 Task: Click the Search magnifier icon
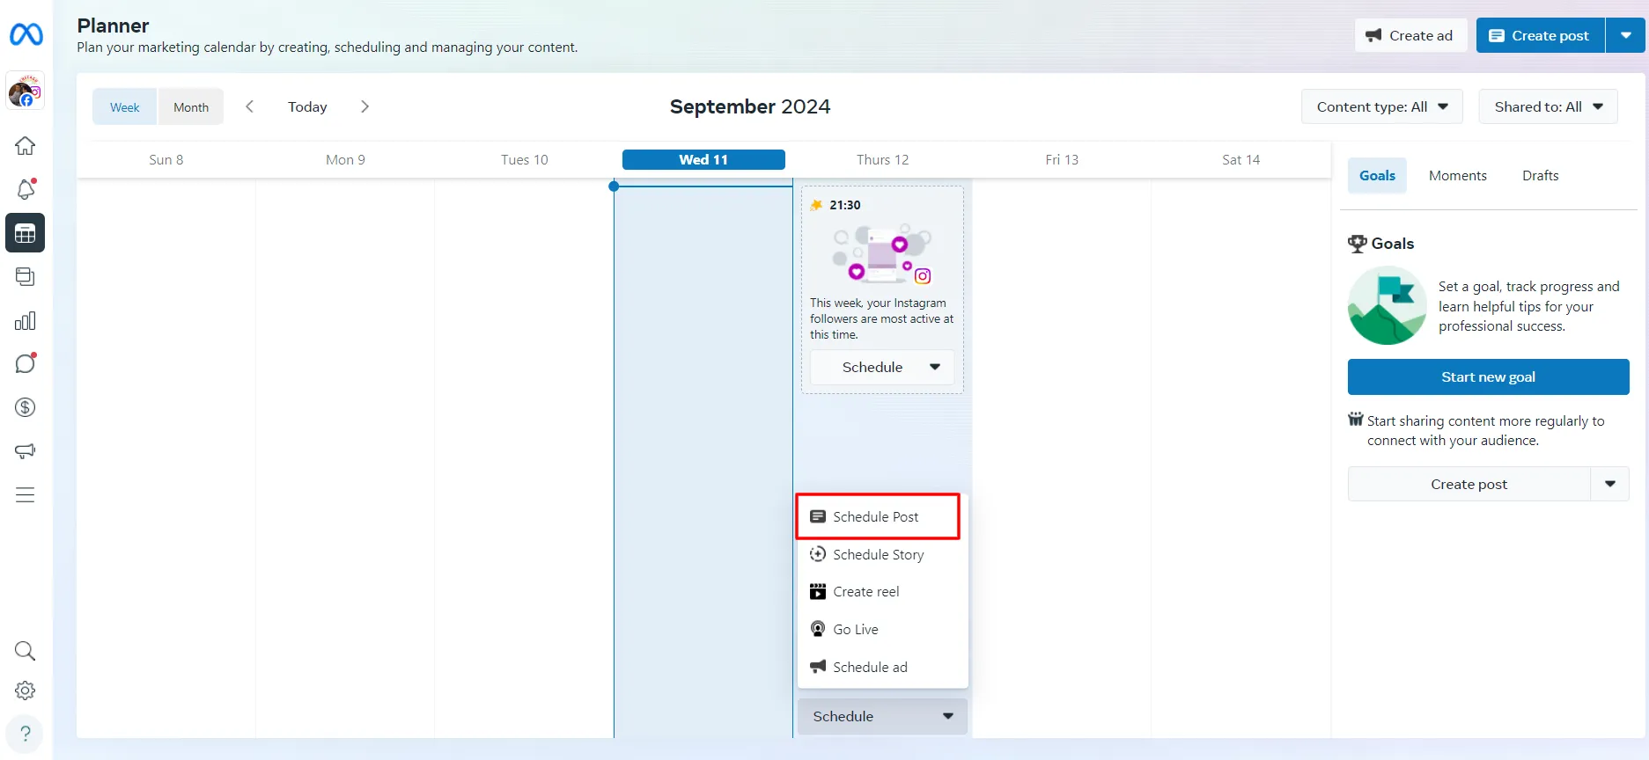coord(26,651)
